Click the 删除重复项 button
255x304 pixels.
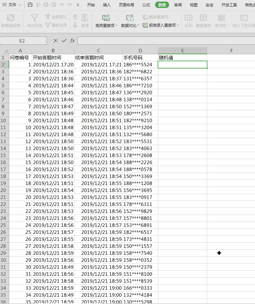(x=155, y=17)
